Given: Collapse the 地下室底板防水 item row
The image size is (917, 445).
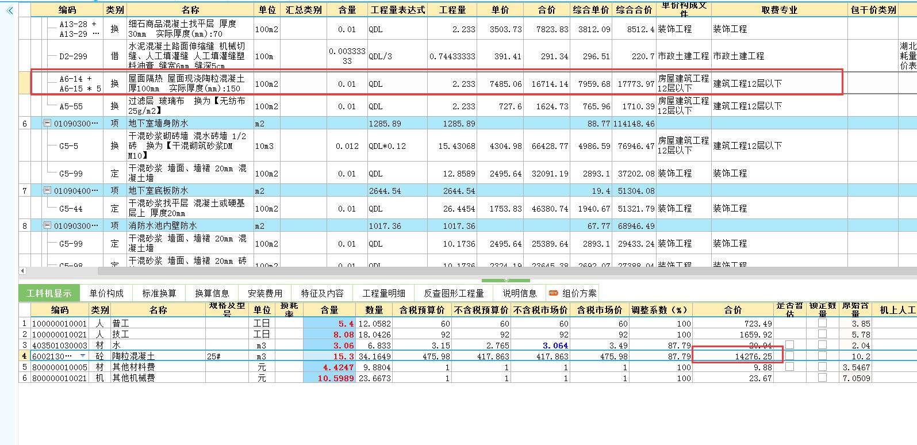Looking at the screenshot, I should 48,191.
